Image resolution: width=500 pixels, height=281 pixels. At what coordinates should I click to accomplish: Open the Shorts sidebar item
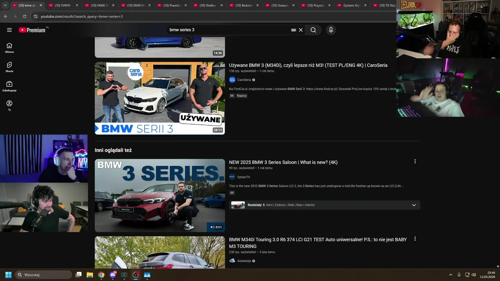click(9, 67)
